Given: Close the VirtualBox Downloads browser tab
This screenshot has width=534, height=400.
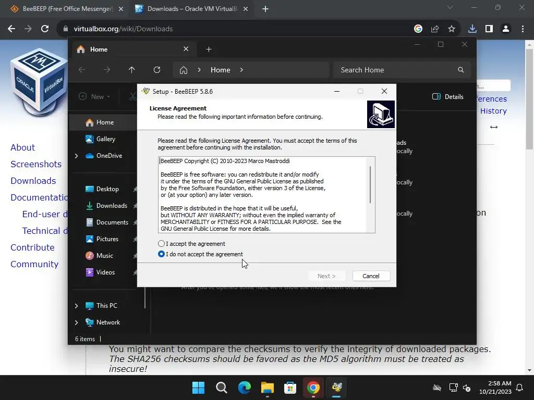Looking at the screenshot, I should (x=246, y=9).
